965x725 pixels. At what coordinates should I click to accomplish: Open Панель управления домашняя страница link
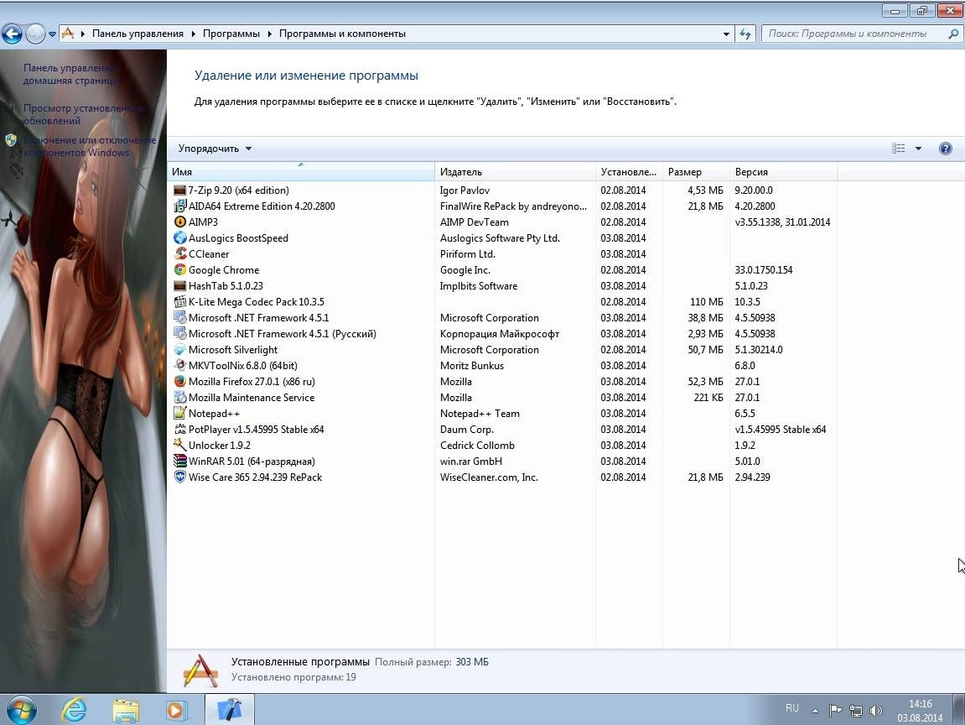click(71, 74)
